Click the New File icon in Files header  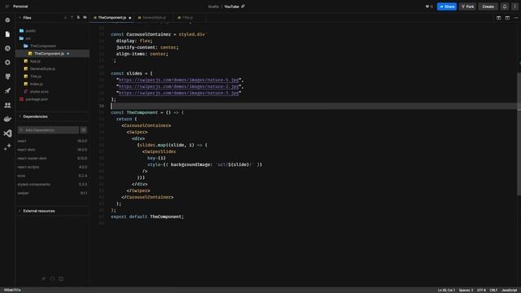click(x=78, y=17)
